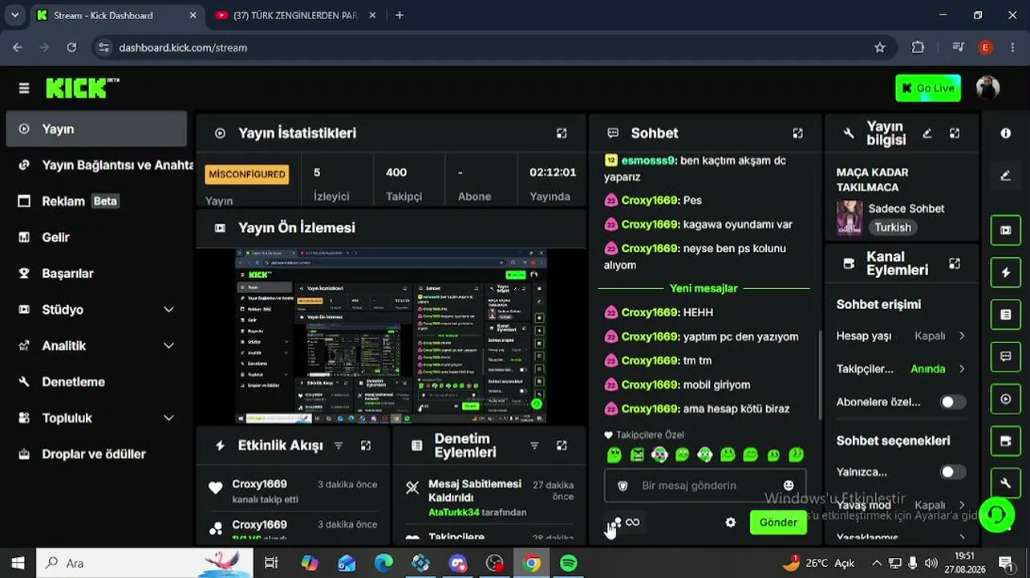Open Başarılar in the sidebar

point(97,274)
